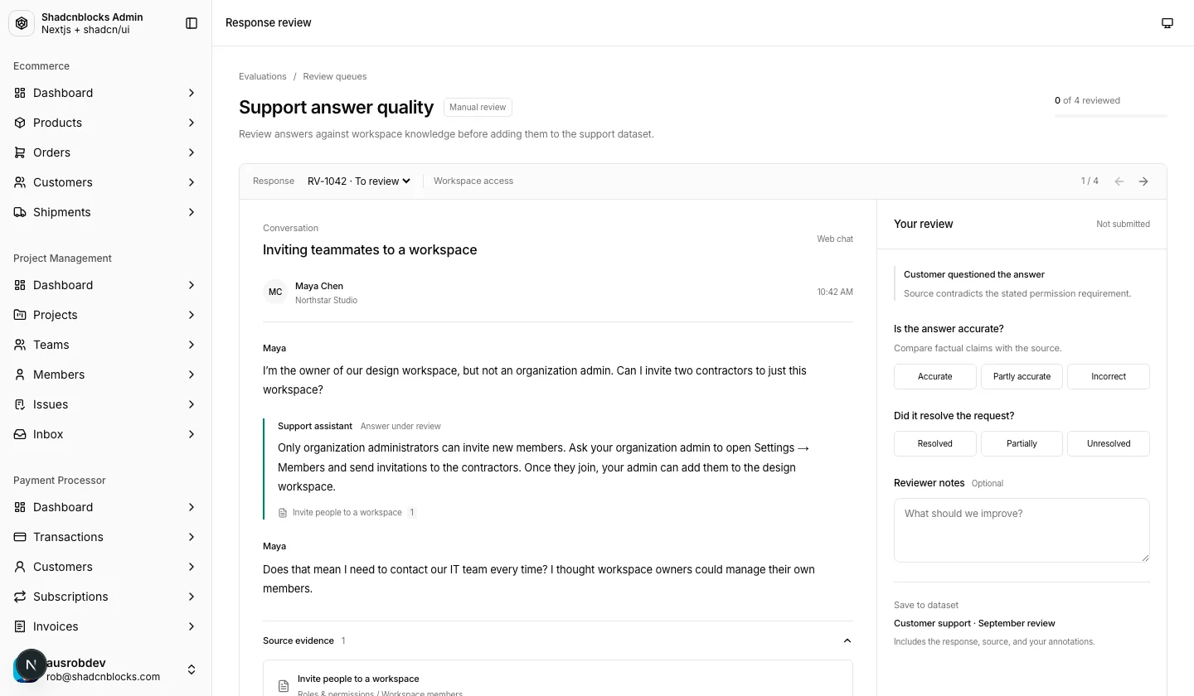Image resolution: width=1194 pixels, height=696 pixels.
Task: Expand Payment Processor Customers chevron
Action: 192,567
